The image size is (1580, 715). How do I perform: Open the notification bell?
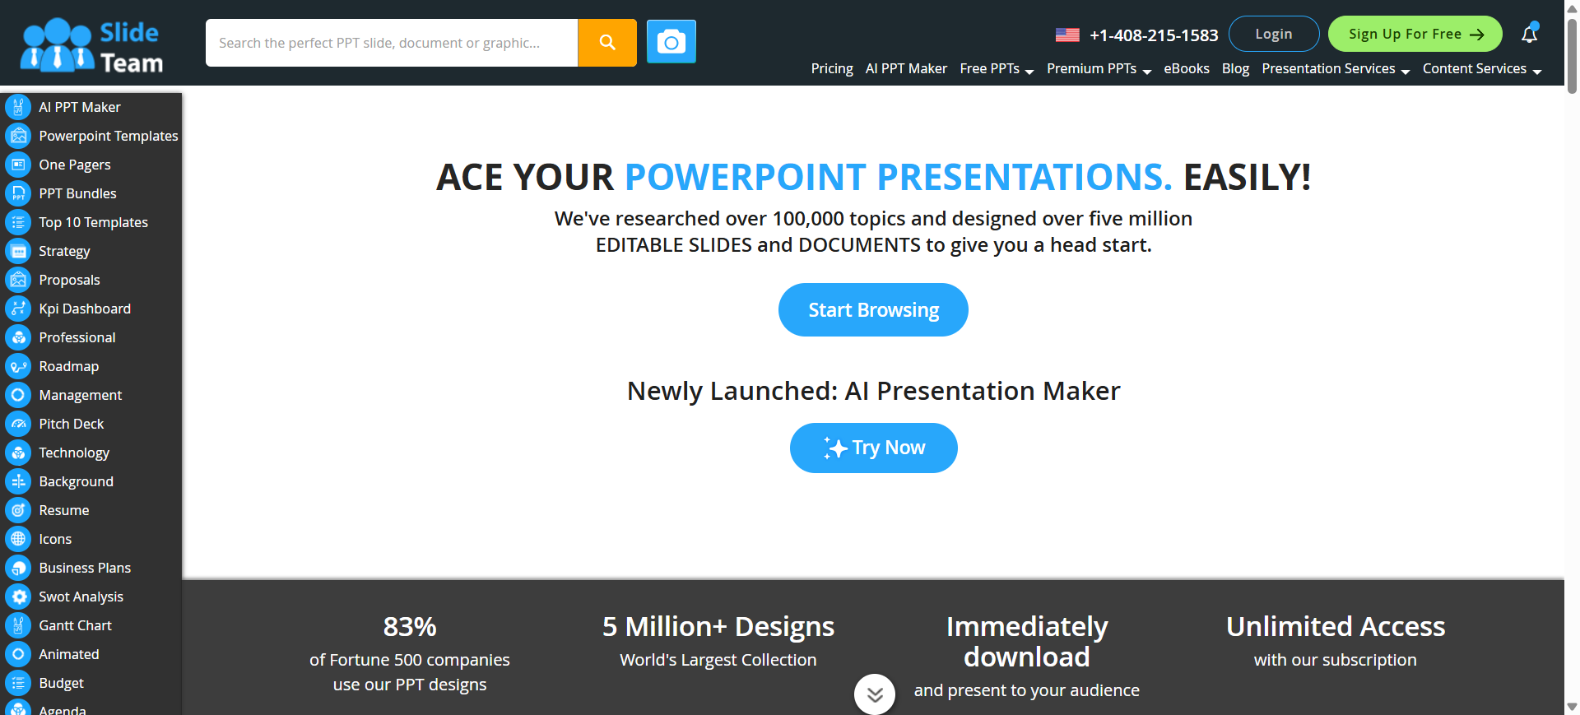click(x=1529, y=34)
